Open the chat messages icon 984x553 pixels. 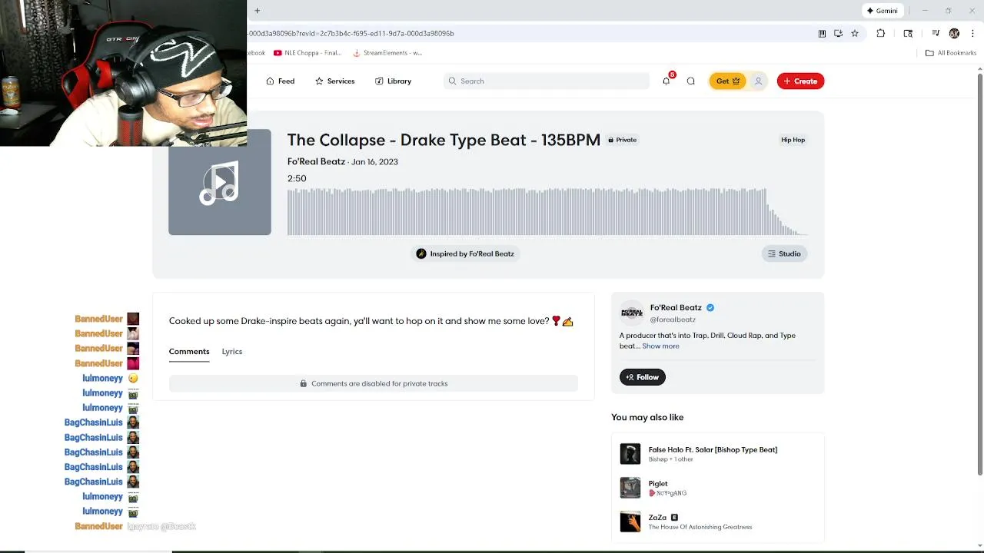(x=690, y=81)
